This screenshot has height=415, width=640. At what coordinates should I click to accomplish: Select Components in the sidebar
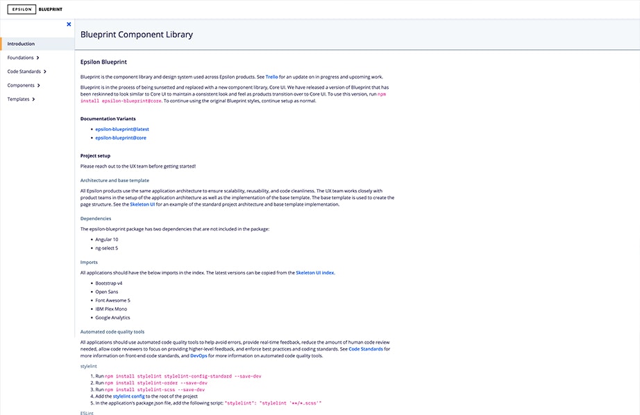tap(21, 85)
